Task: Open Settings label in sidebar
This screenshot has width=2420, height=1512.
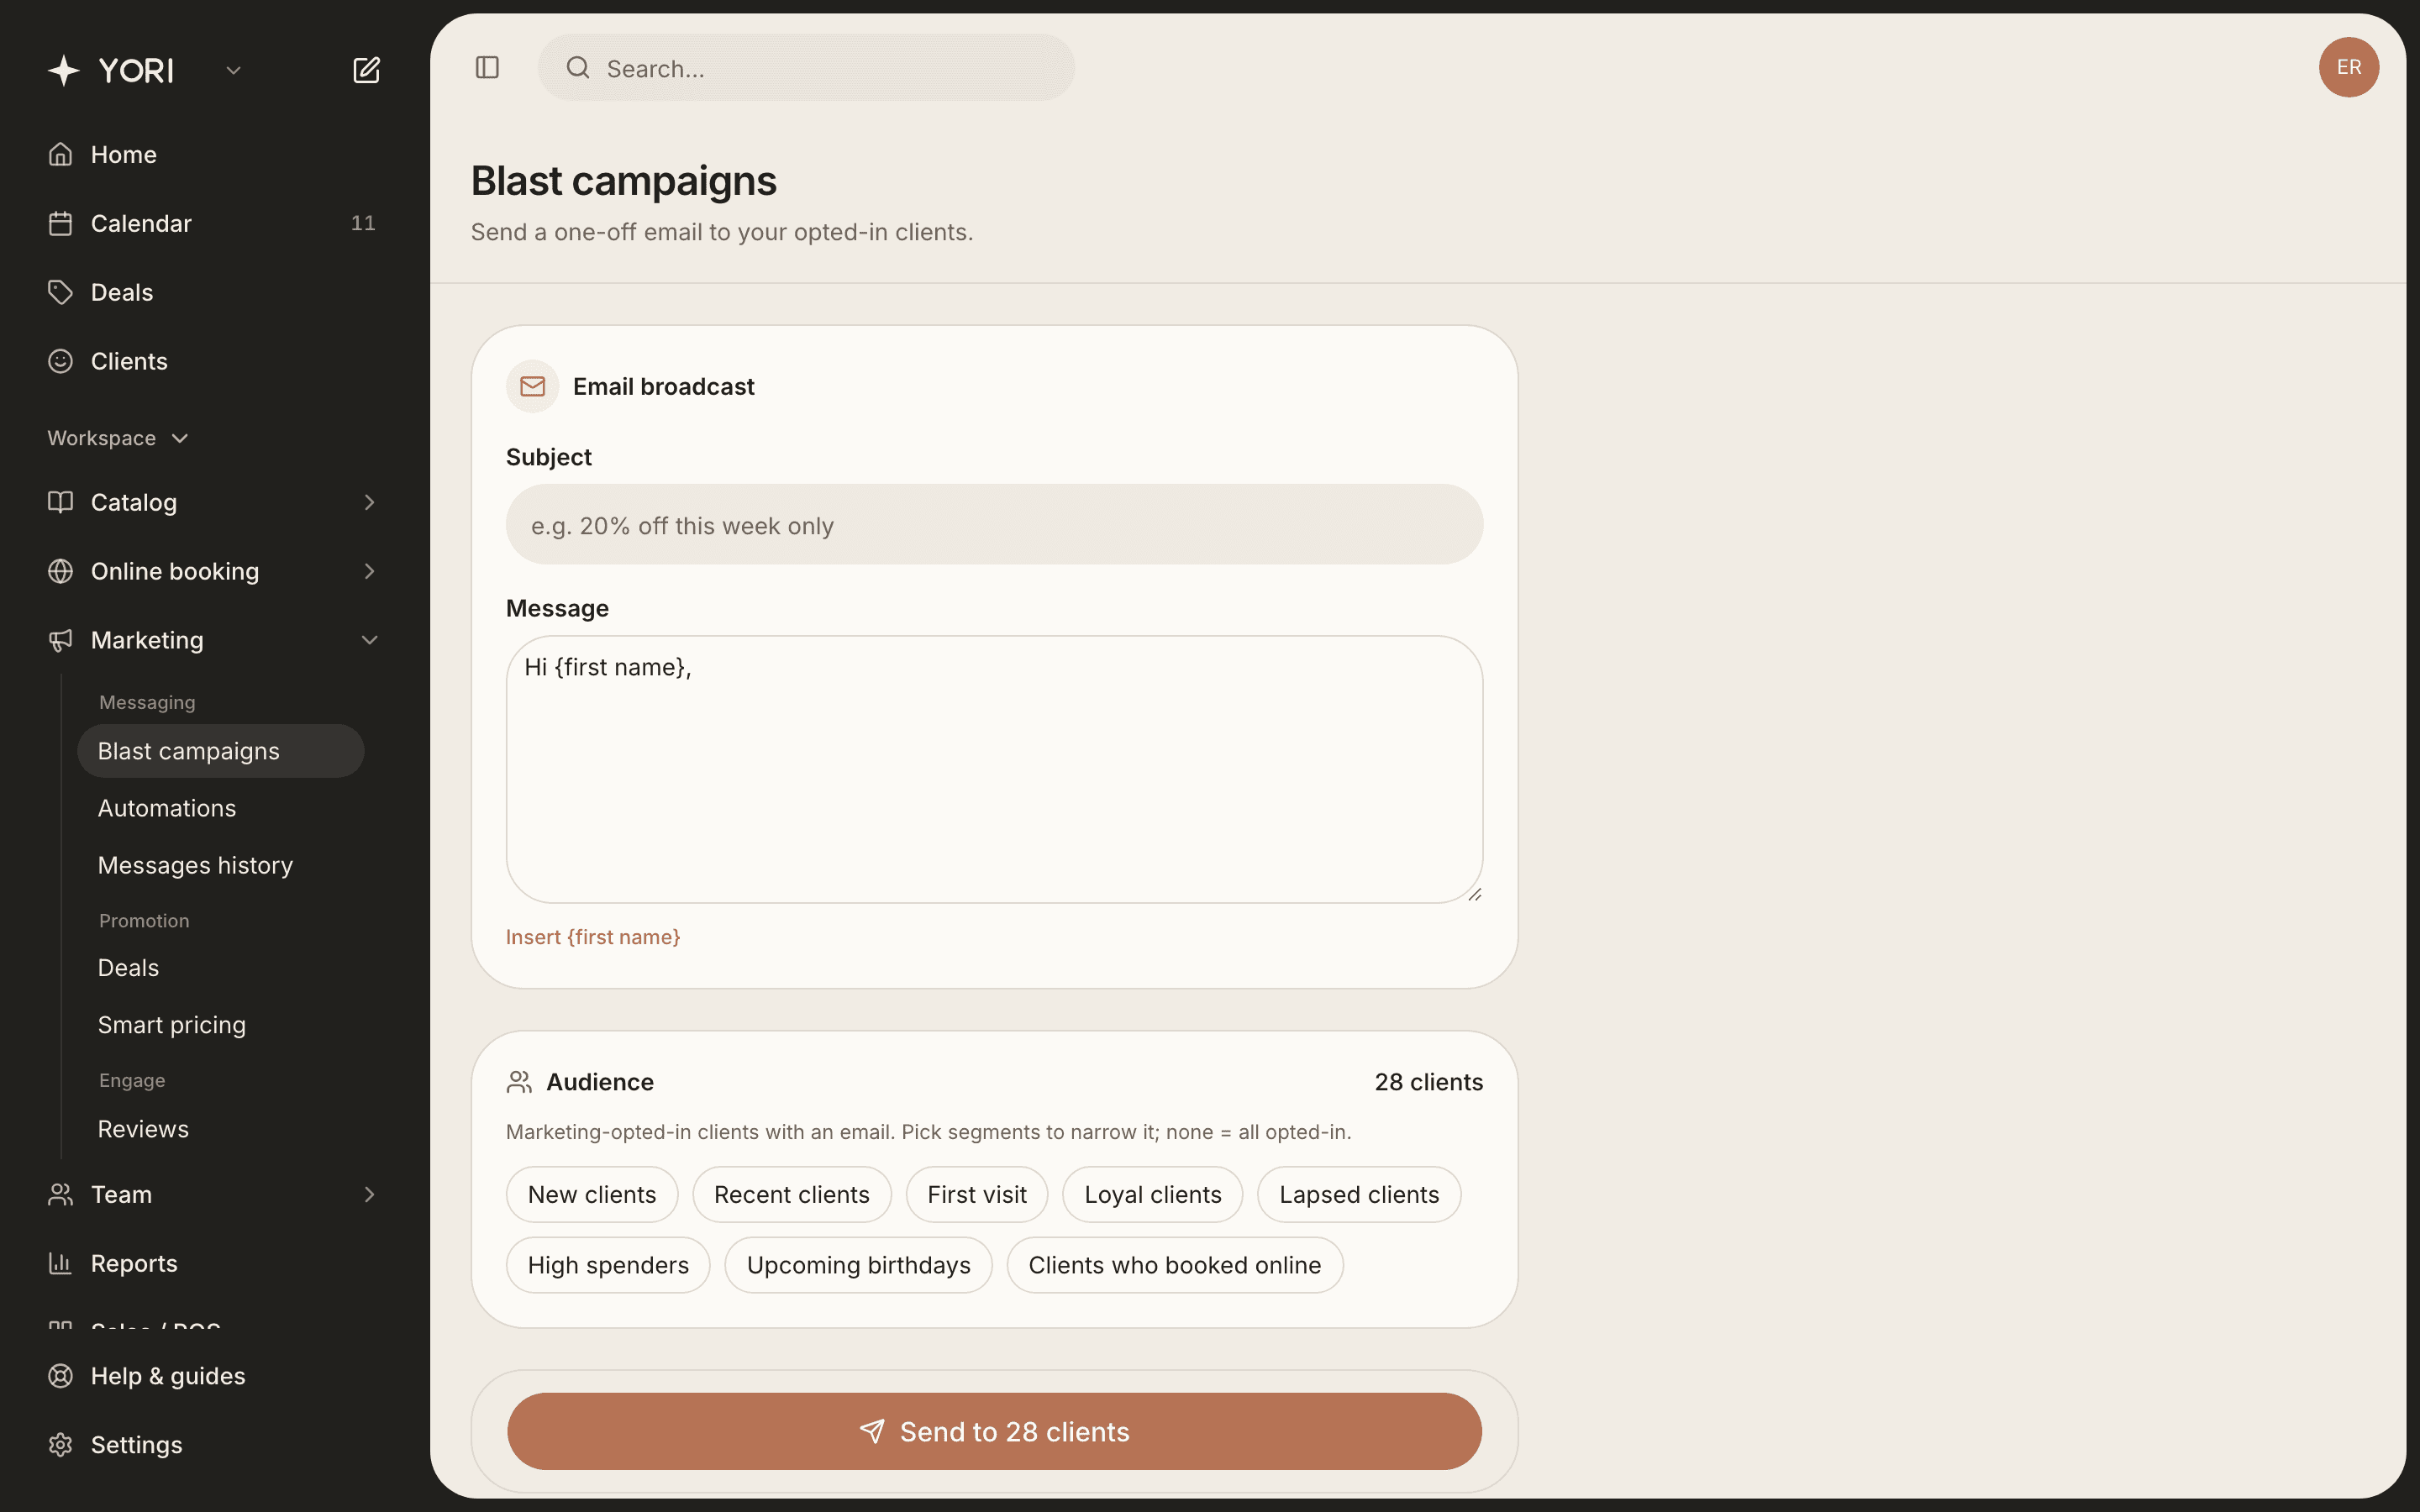Action: tap(137, 1445)
